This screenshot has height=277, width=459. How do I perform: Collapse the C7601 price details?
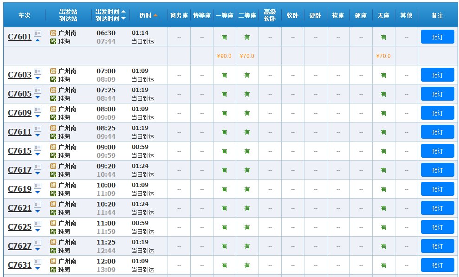point(37,40)
